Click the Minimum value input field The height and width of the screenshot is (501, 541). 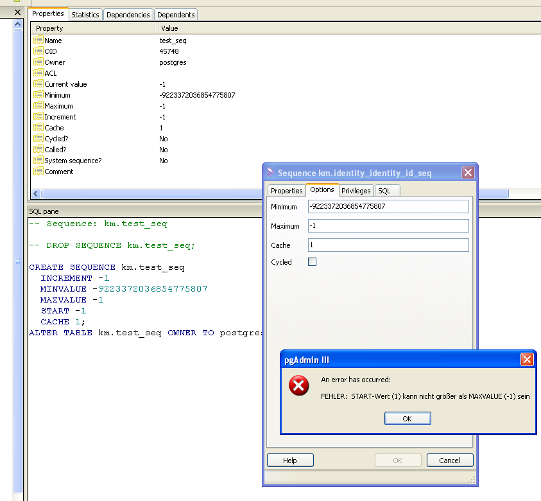[x=388, y=207]
